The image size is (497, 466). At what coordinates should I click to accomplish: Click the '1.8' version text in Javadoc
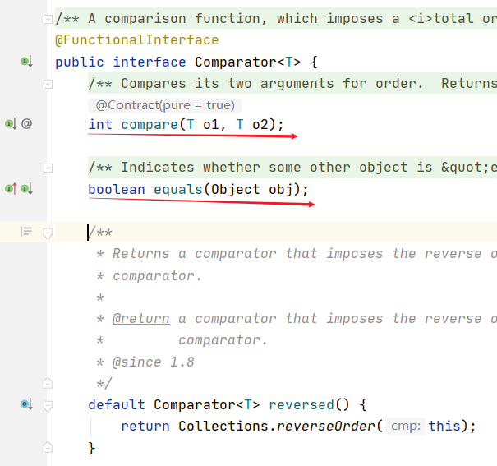pos(182,362)
